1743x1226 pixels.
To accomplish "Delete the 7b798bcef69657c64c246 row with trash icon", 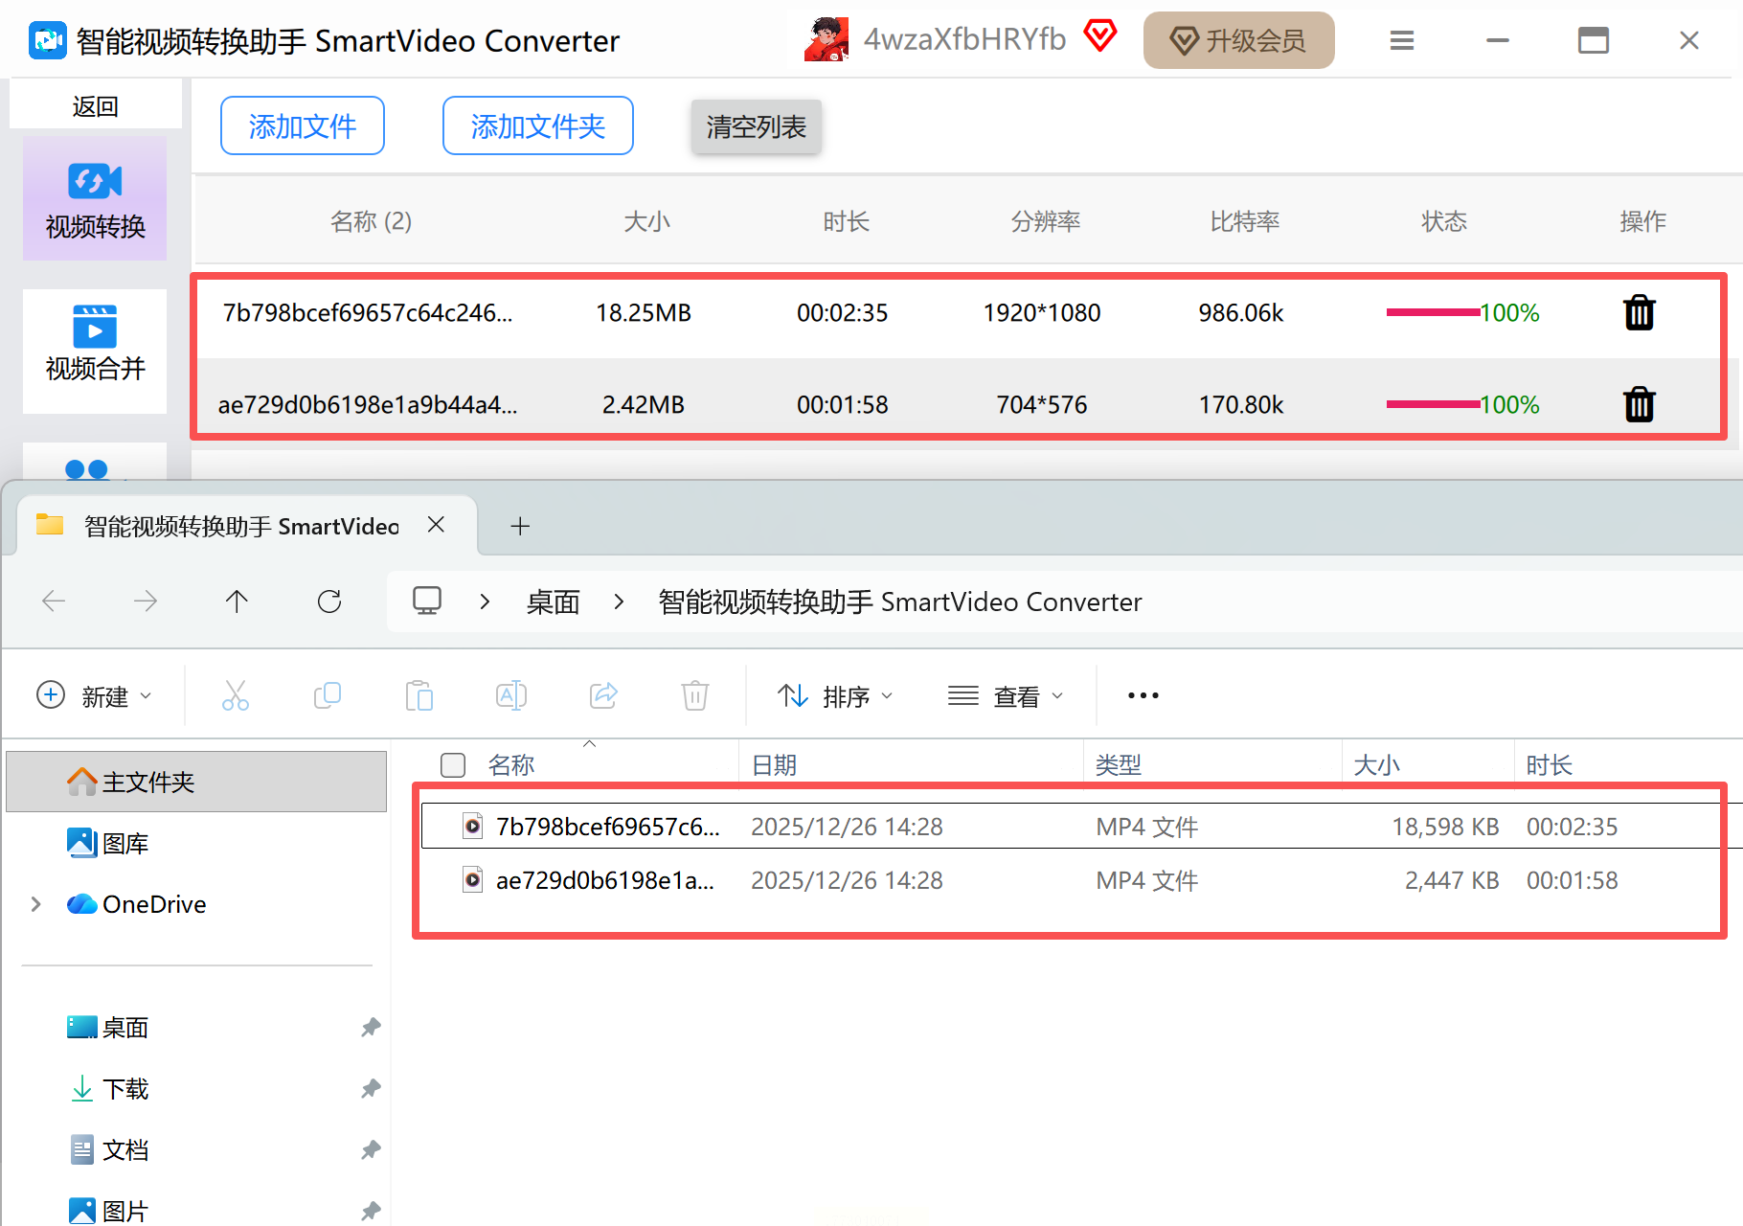I will click(1640, 312).
